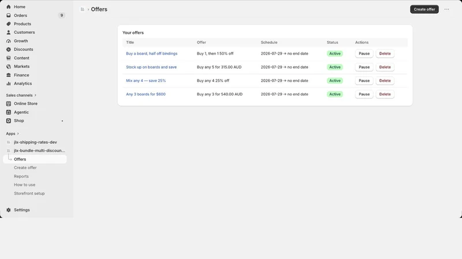The width and height of the screenshot is (462, 259).
Task: Click the Products tag icon
Action: pos(9,24)
